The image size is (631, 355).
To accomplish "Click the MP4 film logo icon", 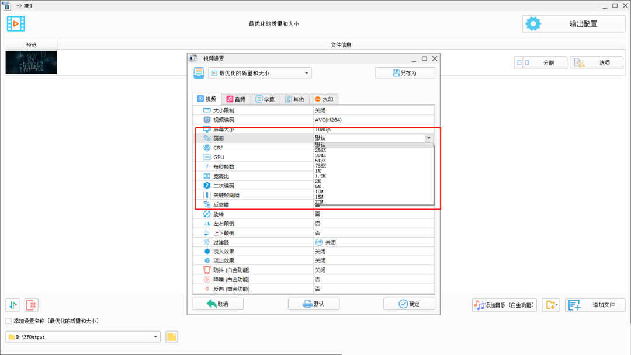I will tap(16, 24).
